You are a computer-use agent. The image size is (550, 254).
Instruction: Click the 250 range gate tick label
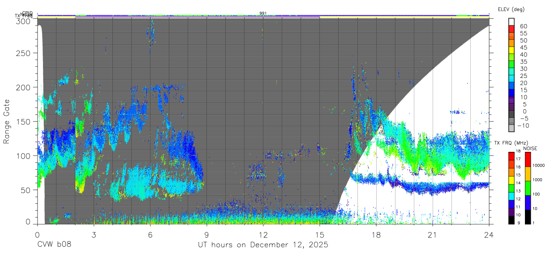(x=24, y=53)
